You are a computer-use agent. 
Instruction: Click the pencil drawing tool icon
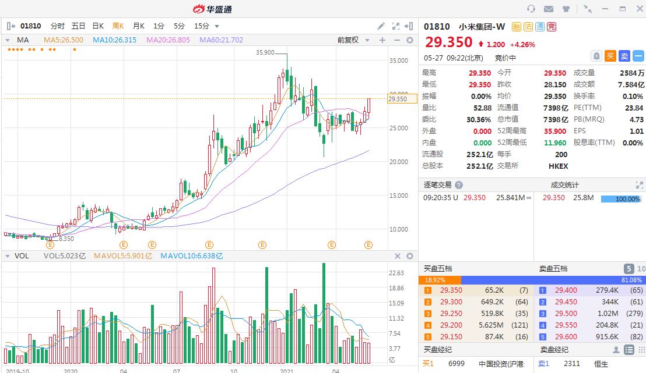pos(381,26)
